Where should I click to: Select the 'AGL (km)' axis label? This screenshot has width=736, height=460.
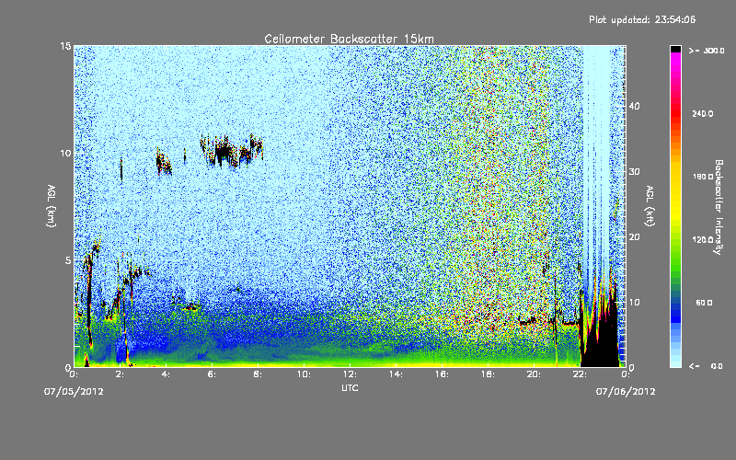click(52, 206)
